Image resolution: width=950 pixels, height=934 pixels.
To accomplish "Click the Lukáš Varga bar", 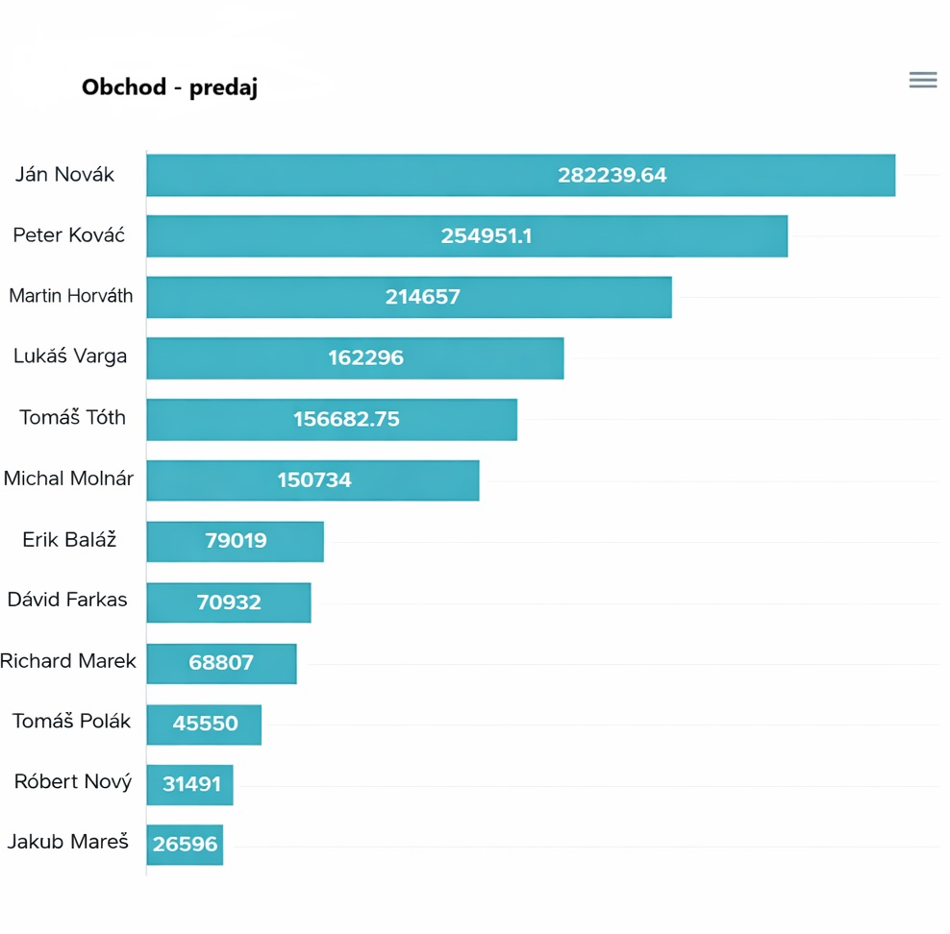I will [x=355, y=357].
